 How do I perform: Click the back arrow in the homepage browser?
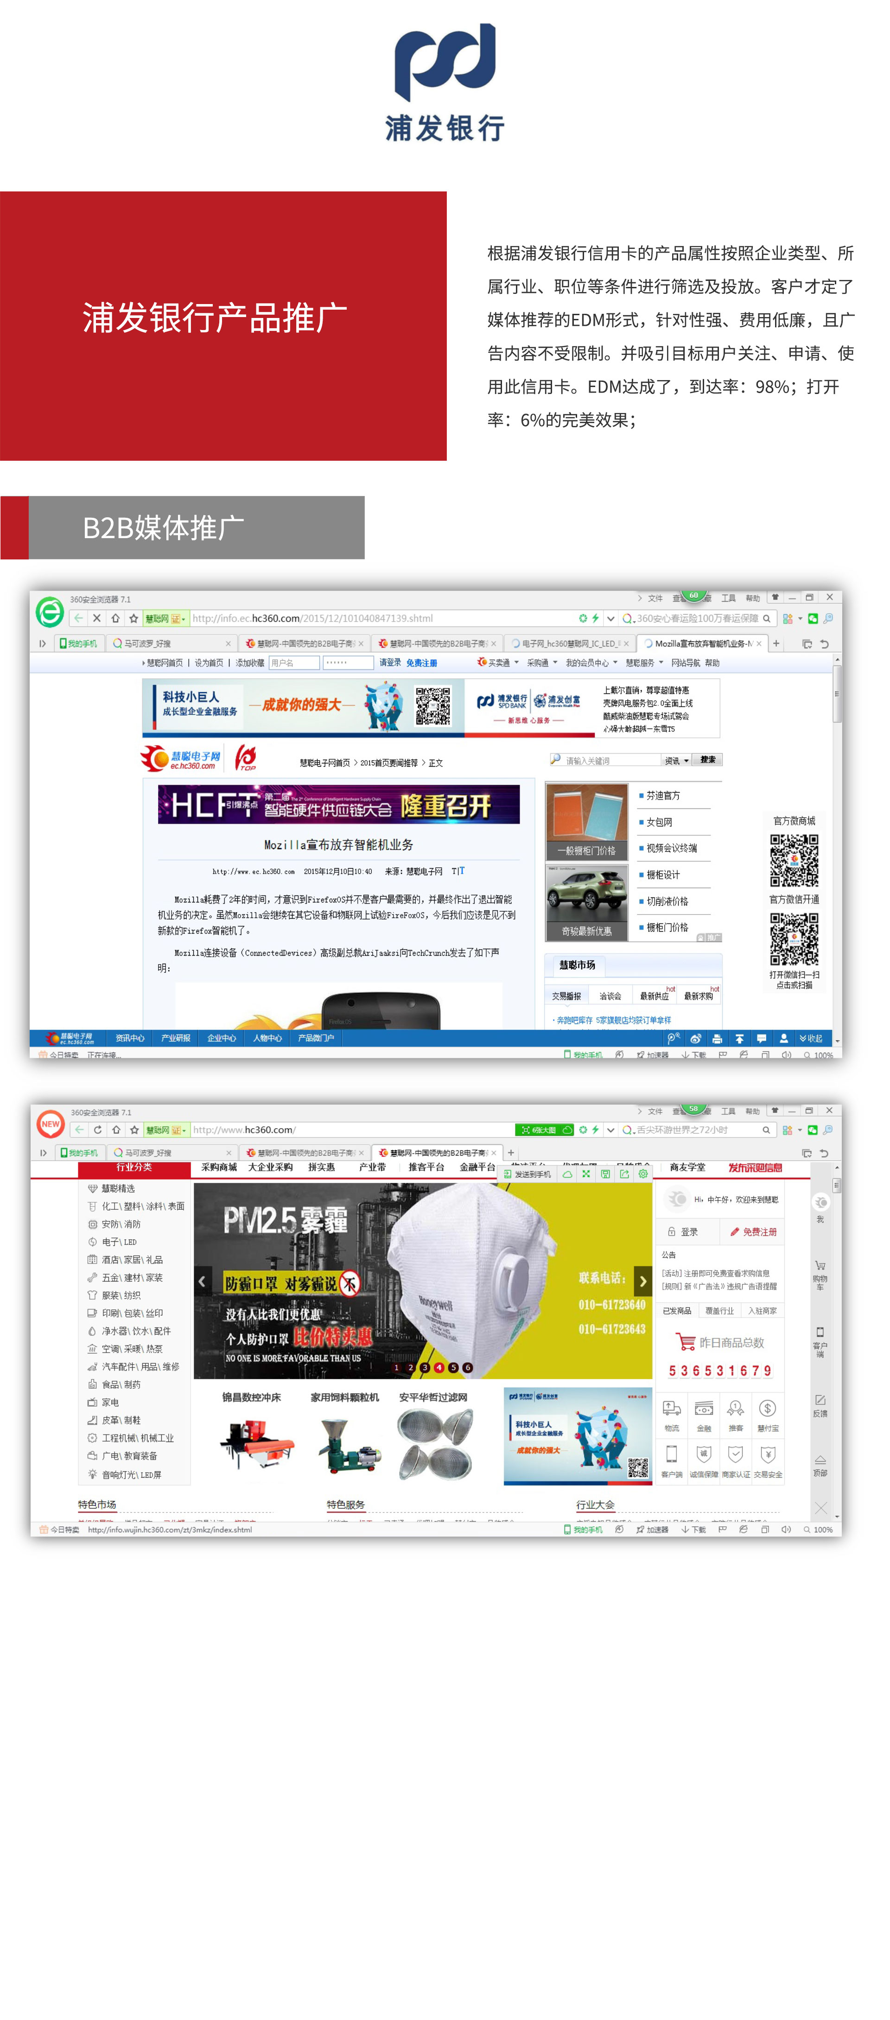pyautogui.click(x=80, y=1129)
